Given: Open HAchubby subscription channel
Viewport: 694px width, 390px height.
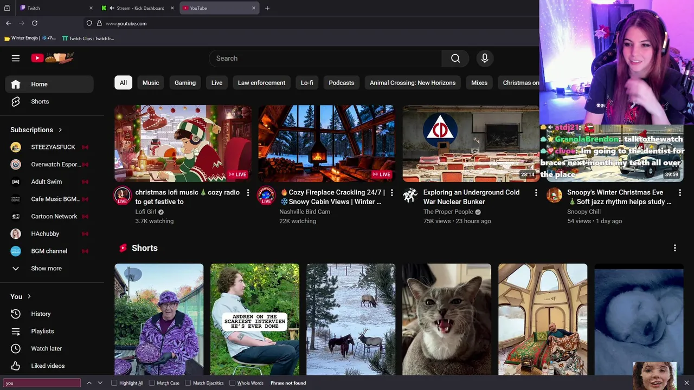Looking at the screenshot, I should click(x=50, y=234).
